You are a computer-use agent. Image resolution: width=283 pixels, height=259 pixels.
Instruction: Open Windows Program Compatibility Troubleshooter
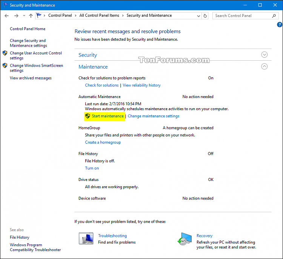(35, 247)
